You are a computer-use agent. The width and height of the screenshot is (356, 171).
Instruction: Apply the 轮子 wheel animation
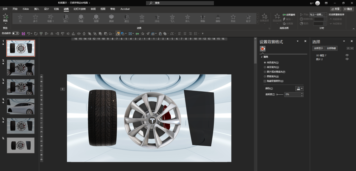248,18
